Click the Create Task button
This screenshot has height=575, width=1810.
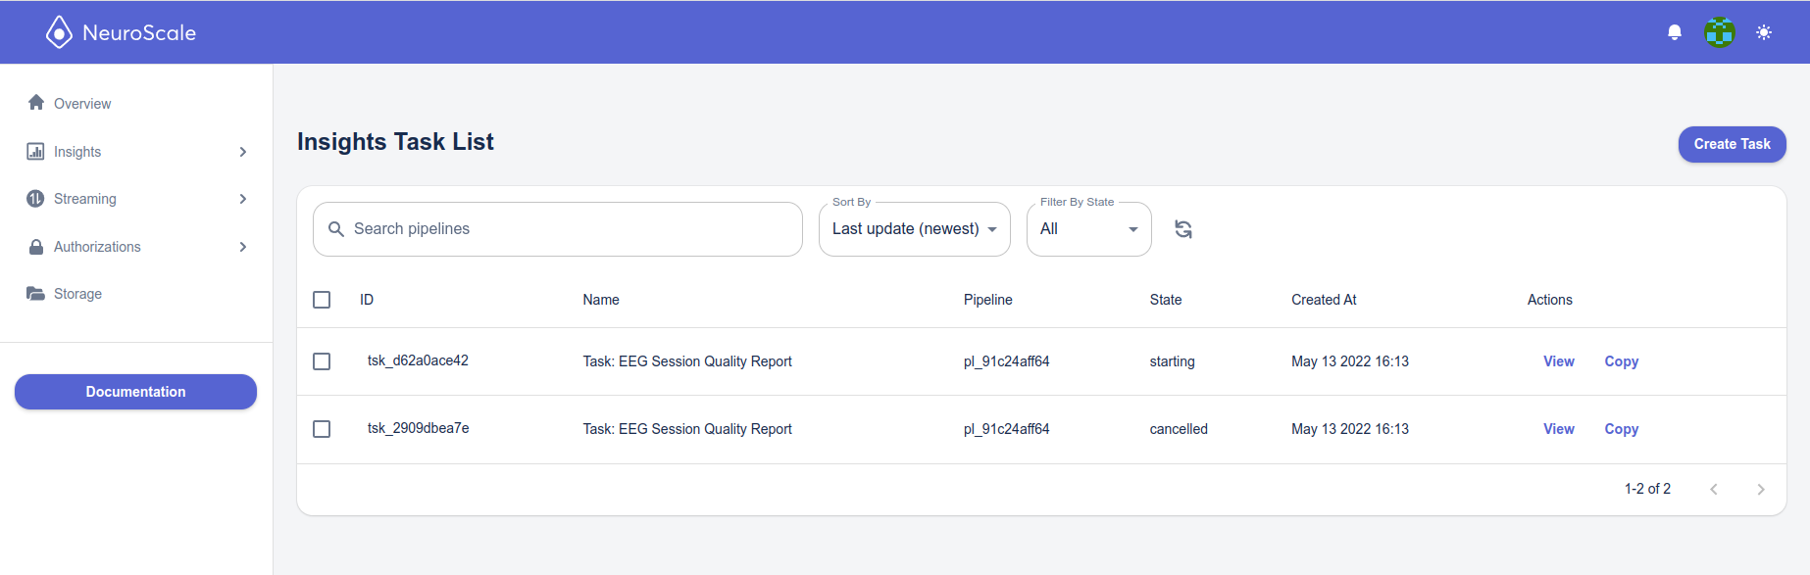click(1733, 144)
